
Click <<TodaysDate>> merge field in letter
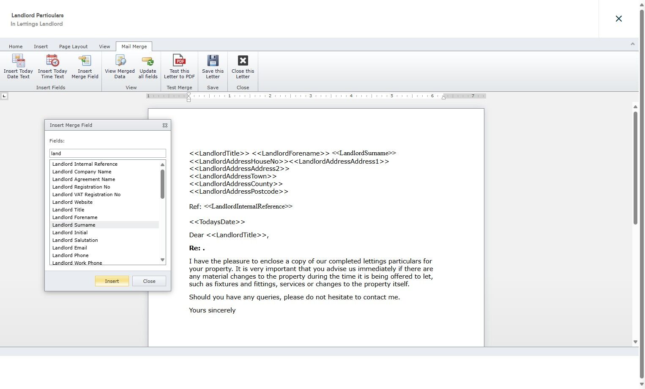tap(217, 222)
